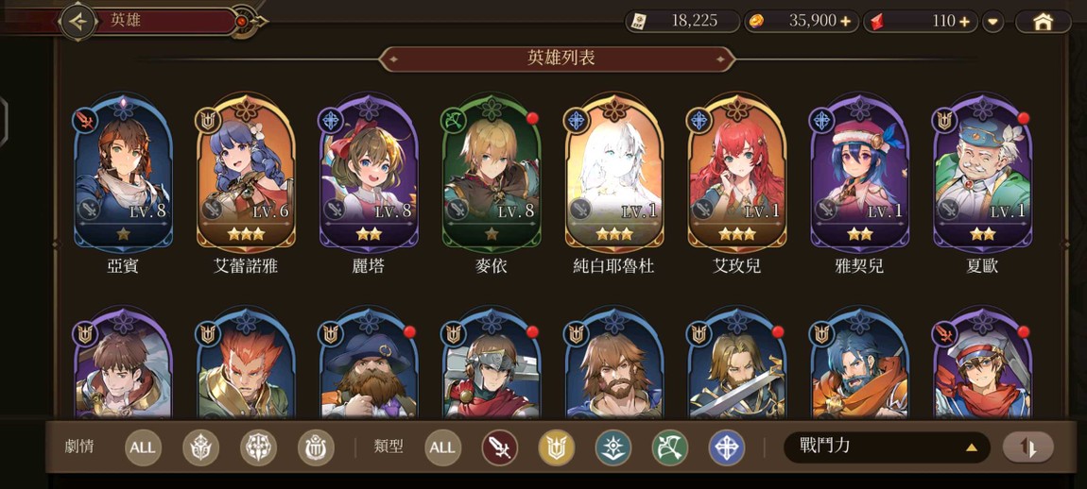The width and height of the screenshot is (1087, 489).
Task: Filter heroes by green bow type
Action: (x=669, y=447)
